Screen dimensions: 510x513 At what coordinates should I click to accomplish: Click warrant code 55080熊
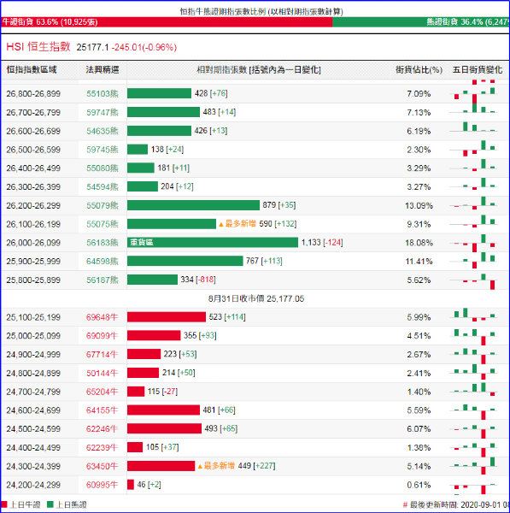(103, 168)
